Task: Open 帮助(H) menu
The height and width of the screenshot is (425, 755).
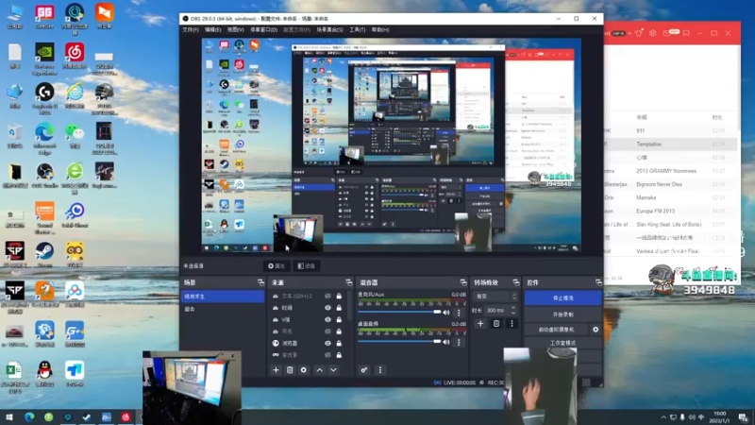Action: pos(379,30)
